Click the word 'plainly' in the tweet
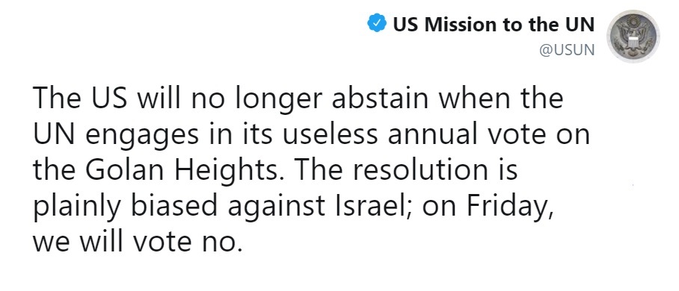This screenshot has width=679, height=291. pos(77,208)
